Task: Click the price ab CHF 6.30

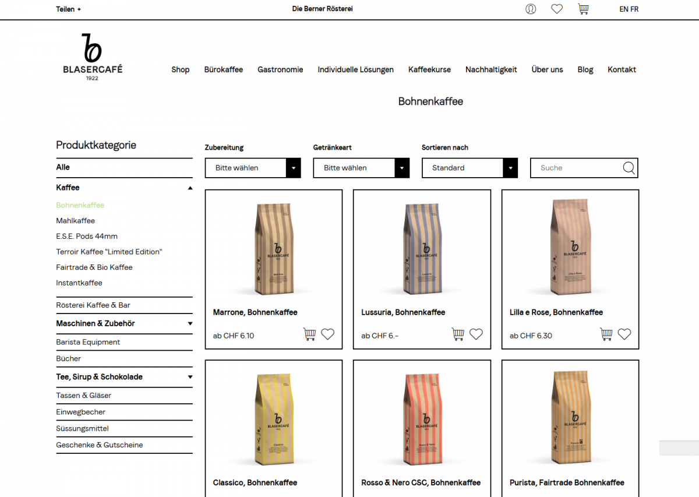Action: (531, 336)
